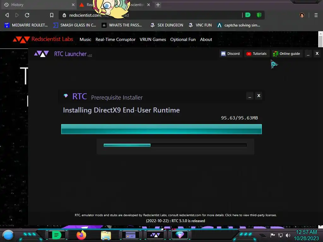Open the VNC FUN bookmark
The image size is (323, 242).
click(x=200, y=25)
